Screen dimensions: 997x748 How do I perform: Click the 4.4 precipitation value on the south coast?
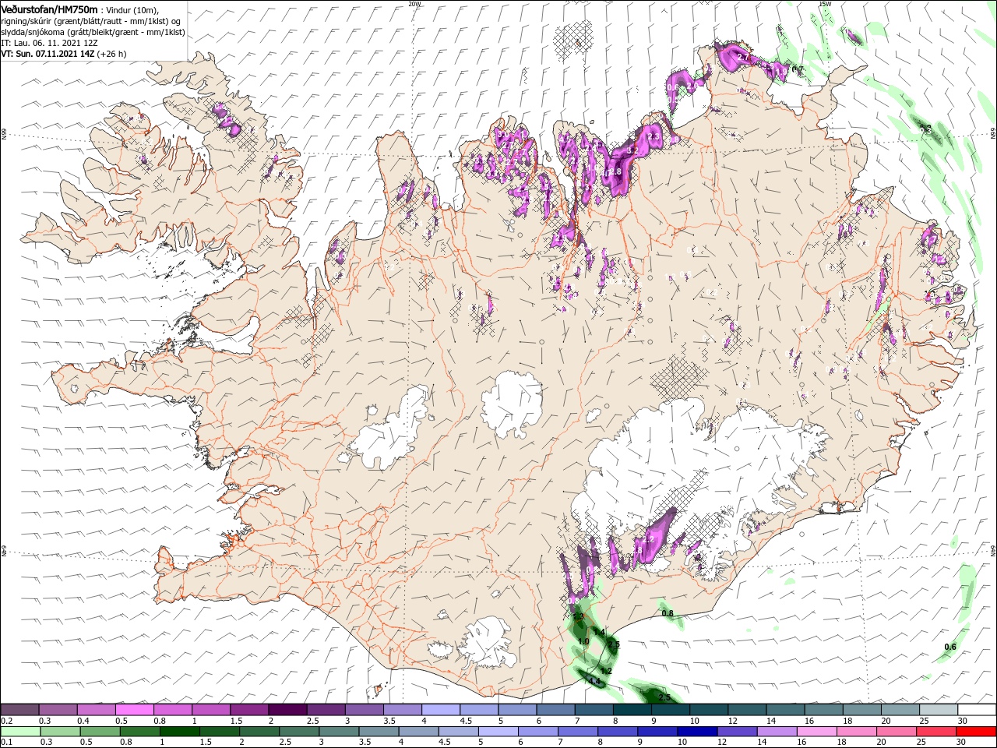click(x=594, y=682)
